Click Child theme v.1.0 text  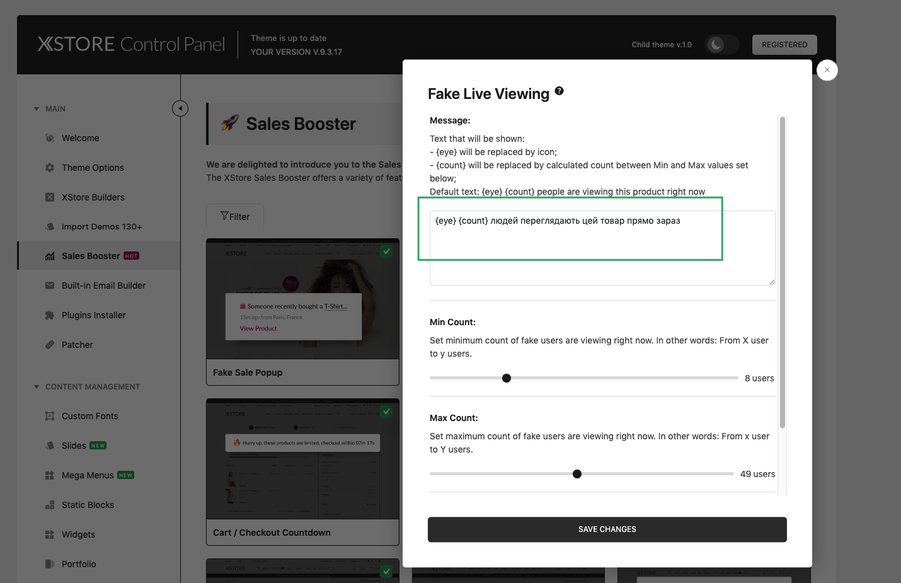coord(662,45)
